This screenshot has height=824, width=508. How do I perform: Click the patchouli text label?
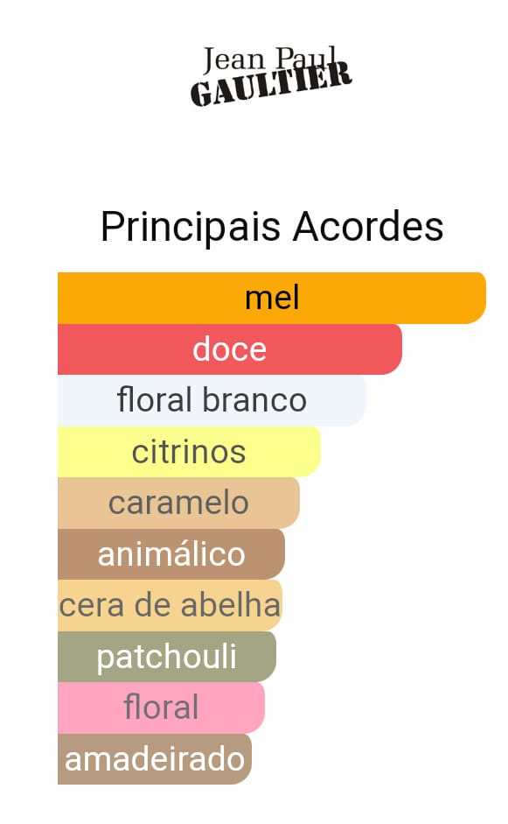pyautogui.click(x=167, y=658)
